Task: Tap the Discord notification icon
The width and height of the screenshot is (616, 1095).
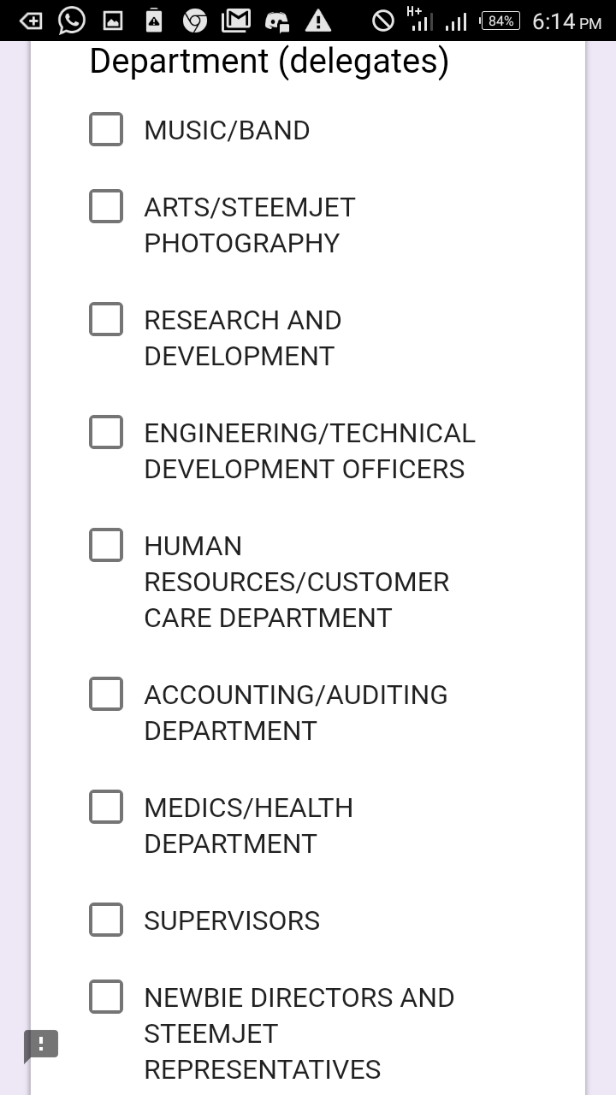Action: coord(277,21)
